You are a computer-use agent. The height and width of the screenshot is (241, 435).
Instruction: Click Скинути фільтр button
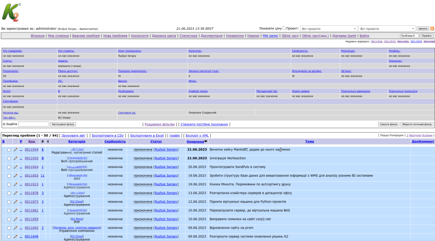click(389, 124)
